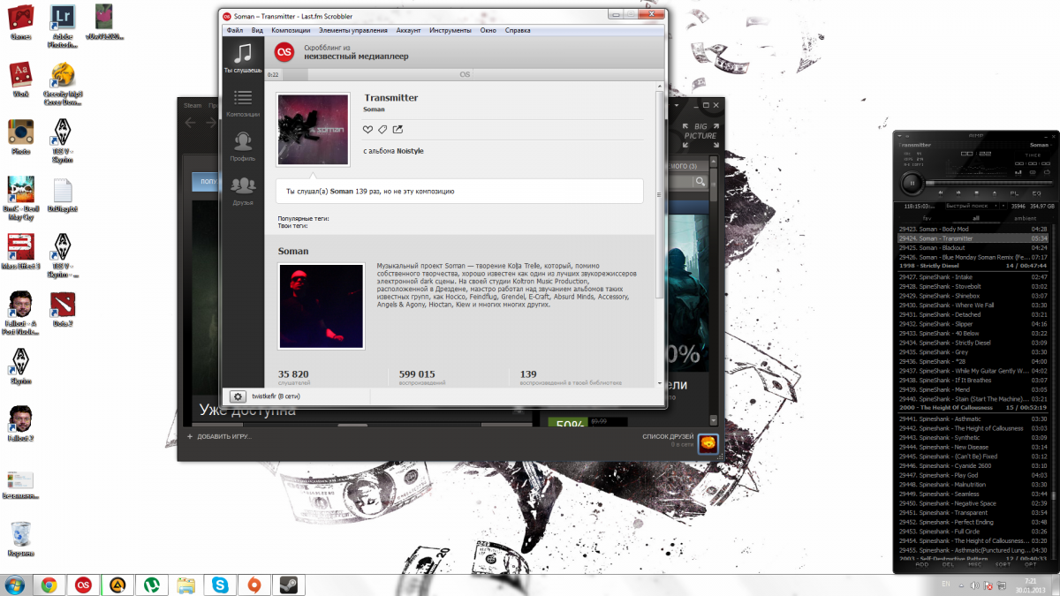Open Skype from the taskbar
This screenshot has height=596, width=1060.
tap(219, 585)
